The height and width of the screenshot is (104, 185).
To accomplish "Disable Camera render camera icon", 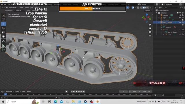I will coord(183,15).
